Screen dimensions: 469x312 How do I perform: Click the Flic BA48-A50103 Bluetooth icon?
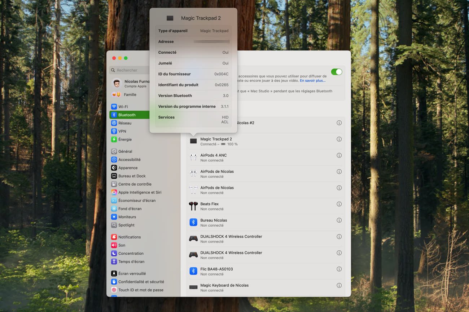(193, 271)
